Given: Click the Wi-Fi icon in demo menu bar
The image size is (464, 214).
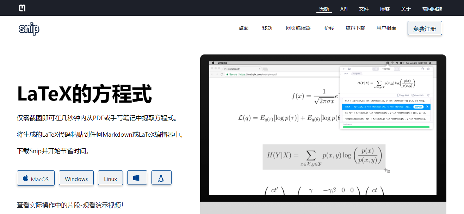Looking at the screenshot, I should coord(392,63).
